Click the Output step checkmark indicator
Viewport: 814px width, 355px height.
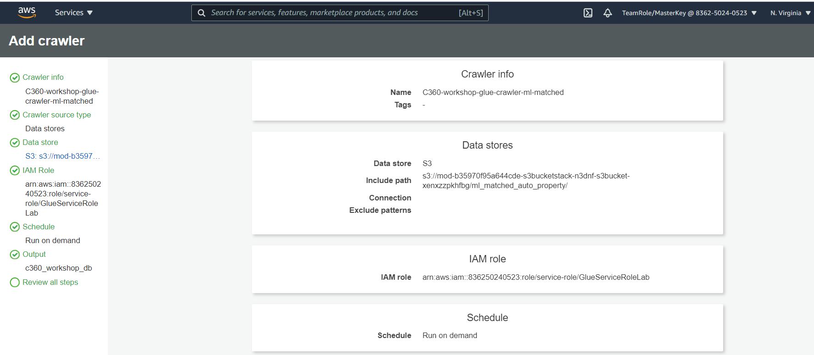click(x=15, y=255)
